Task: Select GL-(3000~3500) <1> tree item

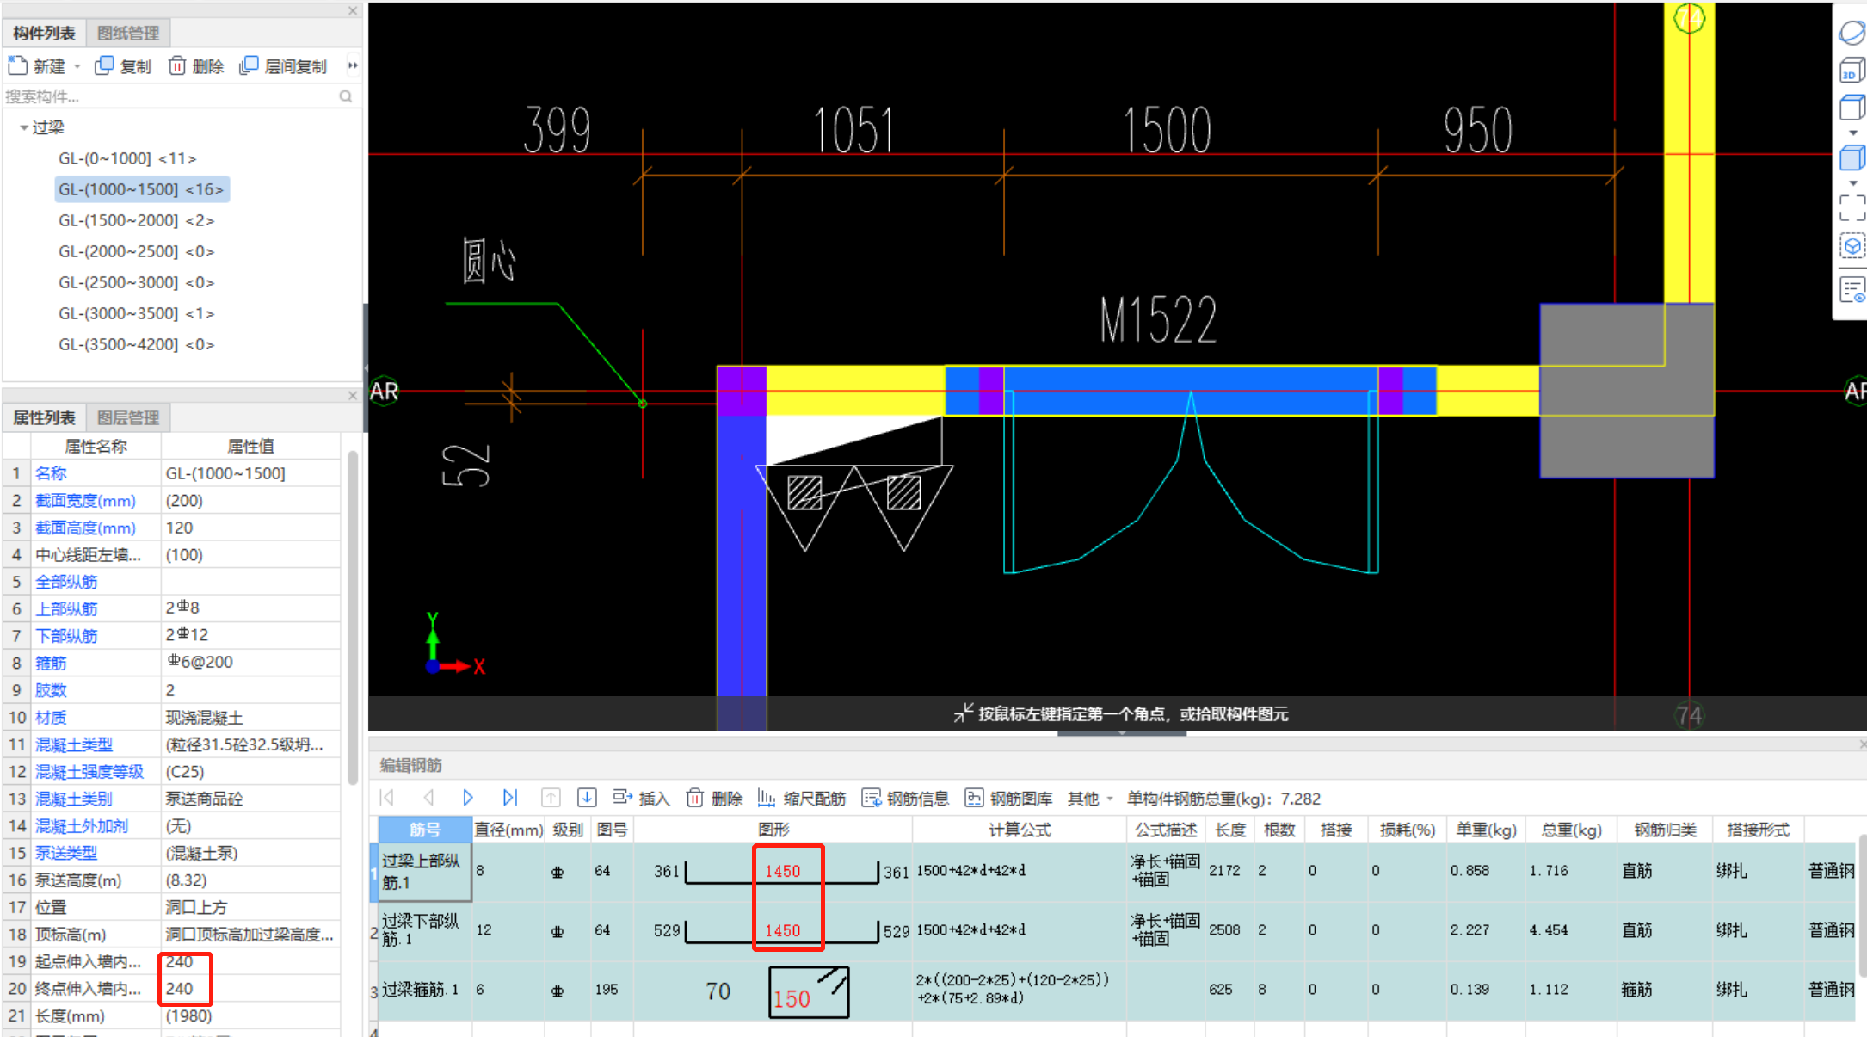Action: point(136,313)
